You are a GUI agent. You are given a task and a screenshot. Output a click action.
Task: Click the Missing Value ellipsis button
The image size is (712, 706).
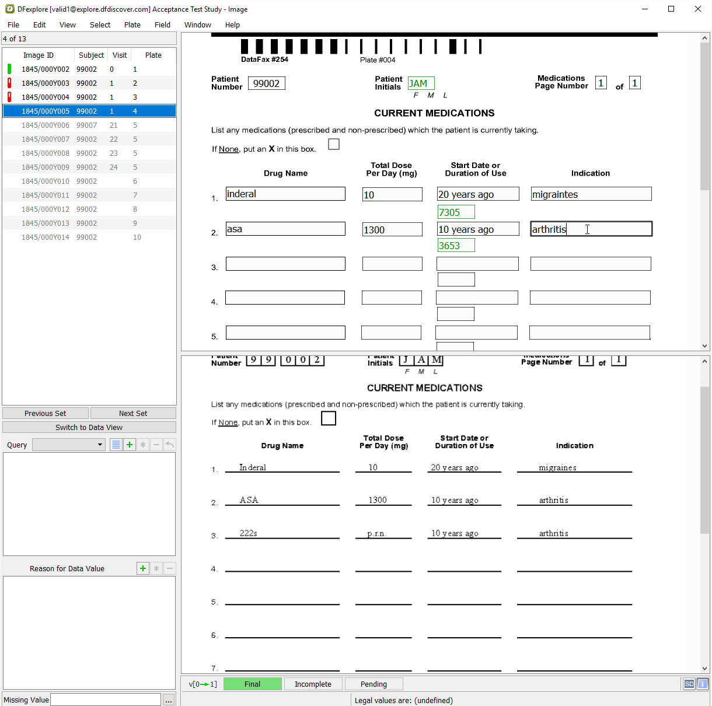(x=169, y=700)
